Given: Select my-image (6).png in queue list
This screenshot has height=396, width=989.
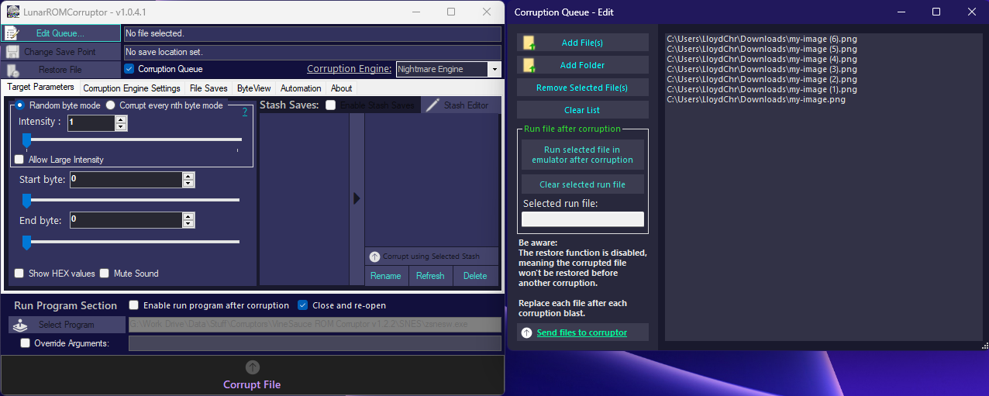Looking at the screenshot, I should [762, 39].
